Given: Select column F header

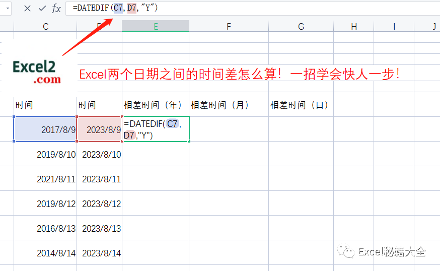Looking at the screenshot, I should click(229, 27).
